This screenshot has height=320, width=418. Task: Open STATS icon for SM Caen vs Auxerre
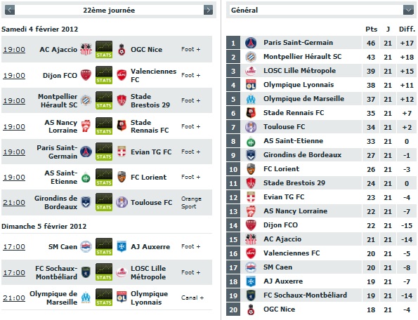(x=104, y=246)
